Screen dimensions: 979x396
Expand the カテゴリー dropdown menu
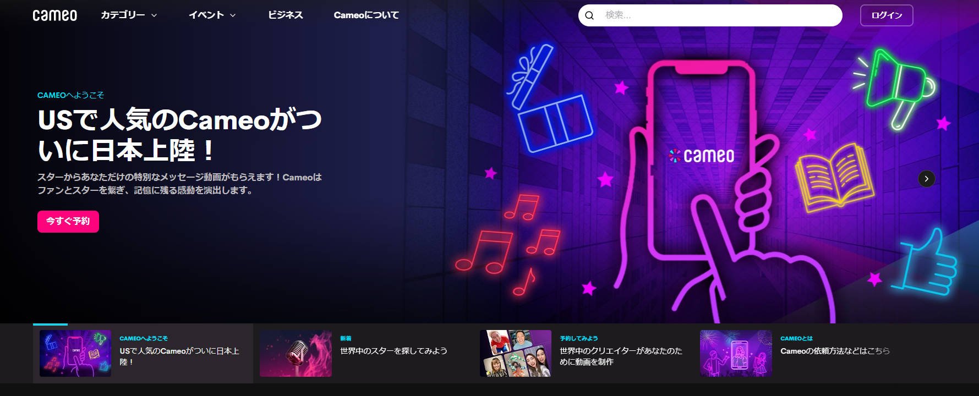pos(129,15)
